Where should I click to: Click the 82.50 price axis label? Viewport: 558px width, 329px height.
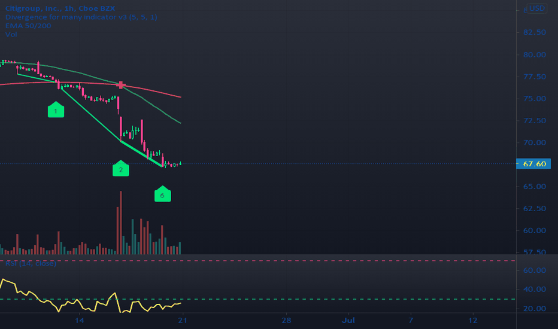(534, 32)
